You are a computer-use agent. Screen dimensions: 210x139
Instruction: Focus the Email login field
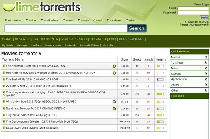pos(193,8)
